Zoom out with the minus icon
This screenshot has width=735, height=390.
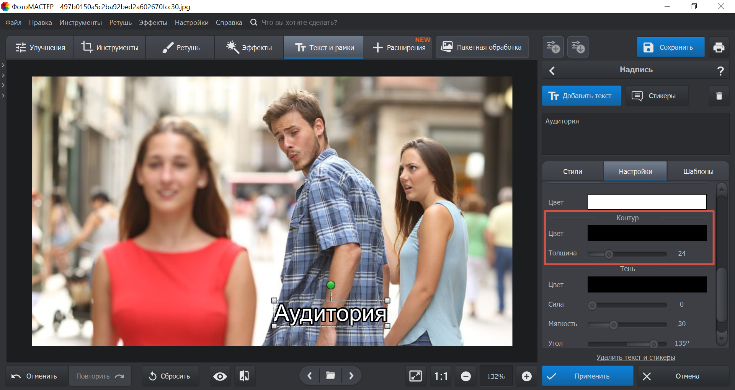(x=465, y=376)
